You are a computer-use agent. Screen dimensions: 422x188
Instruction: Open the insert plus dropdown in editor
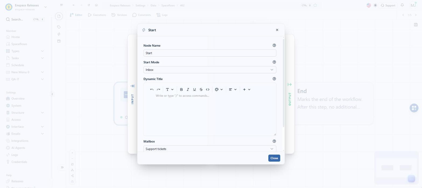(x=247, y=89)
